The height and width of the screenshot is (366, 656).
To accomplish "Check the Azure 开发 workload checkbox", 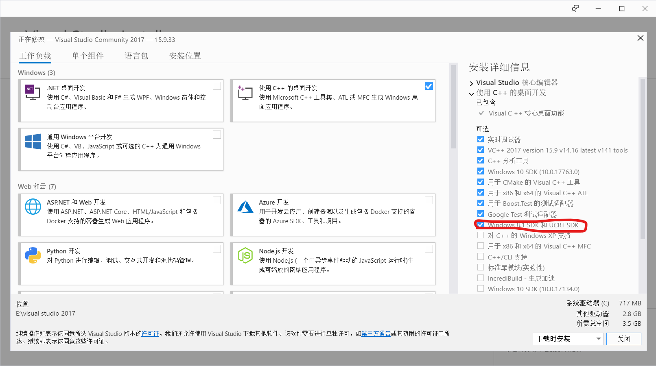I will pos(429,200).
